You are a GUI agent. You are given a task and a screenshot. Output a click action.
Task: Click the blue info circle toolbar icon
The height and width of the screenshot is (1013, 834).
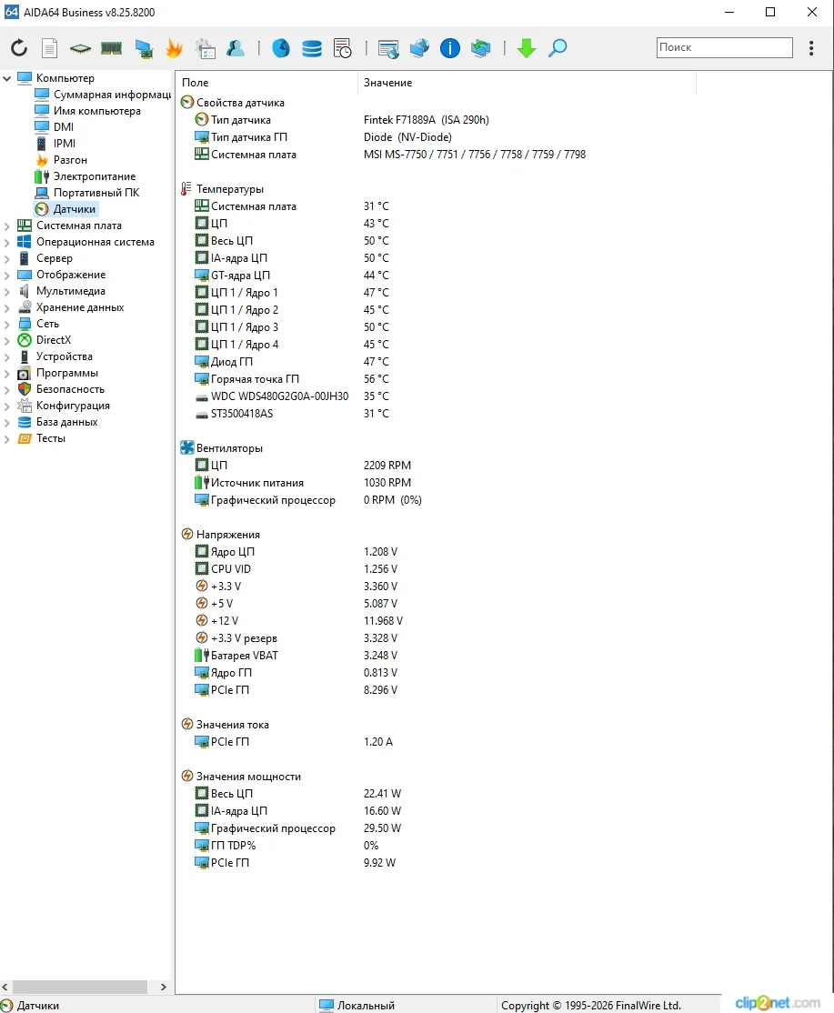tap(449, 48)
